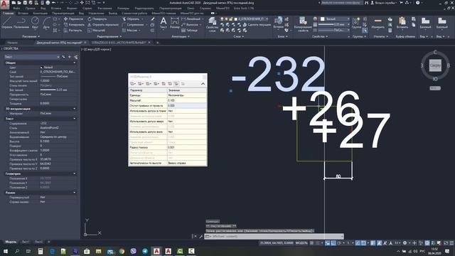The height and width of the screenshot is (256, 455).
Task: Click the Массив array tool
Action: pyautogui.click(x=130, y=30)
